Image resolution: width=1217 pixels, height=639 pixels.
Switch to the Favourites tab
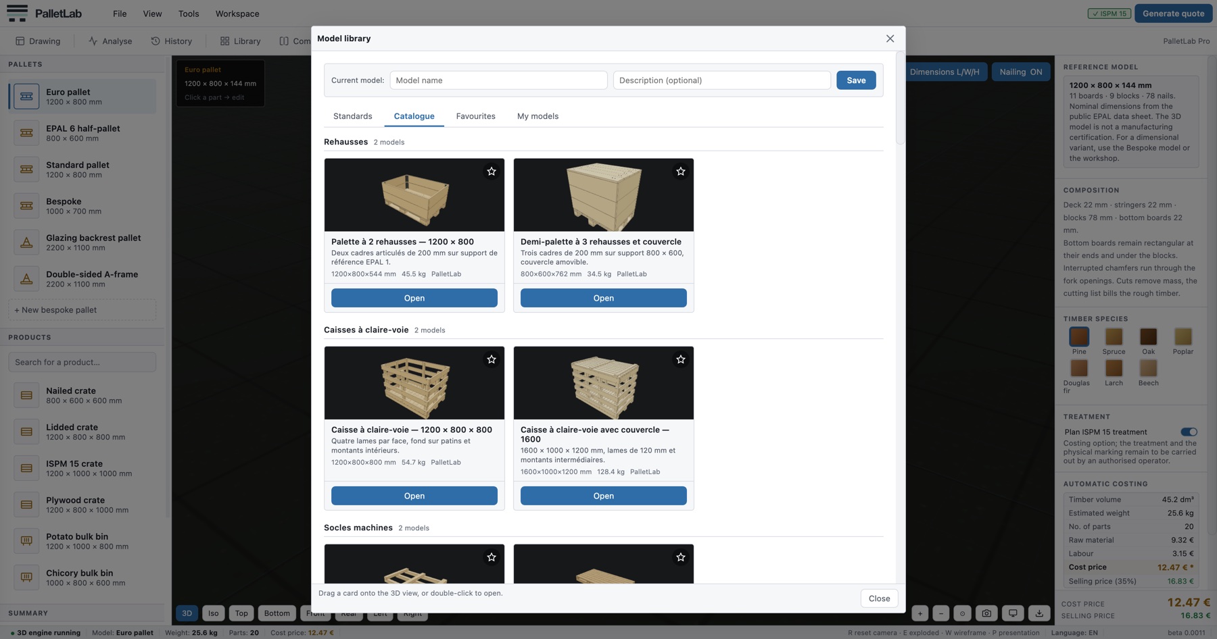click(476, 116)
